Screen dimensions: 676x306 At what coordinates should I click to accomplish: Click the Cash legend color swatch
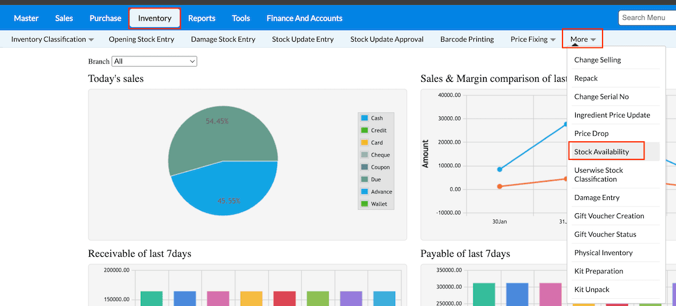(364, 118)
